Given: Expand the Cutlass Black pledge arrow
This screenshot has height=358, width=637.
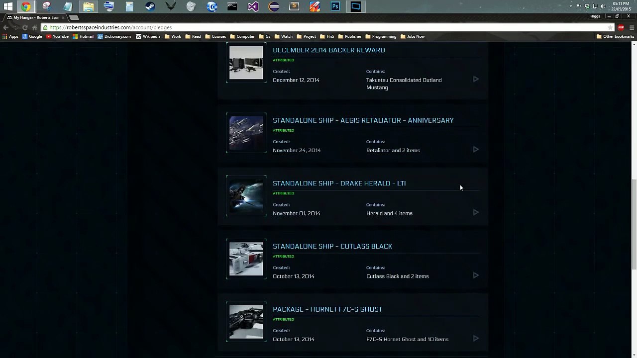Looking at the screenshot, I should pyautogui.click(x=476, y=275).
